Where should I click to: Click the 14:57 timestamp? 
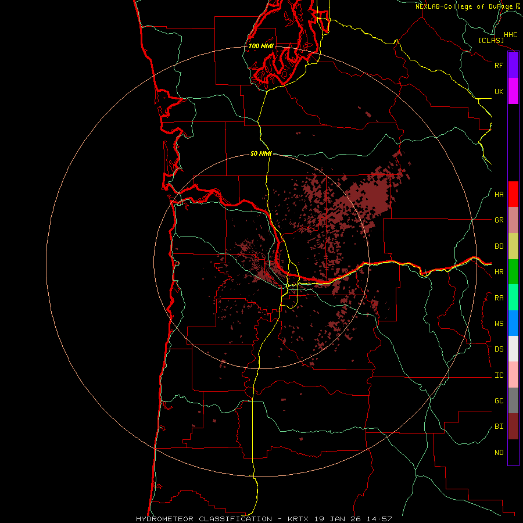point(379,519)
